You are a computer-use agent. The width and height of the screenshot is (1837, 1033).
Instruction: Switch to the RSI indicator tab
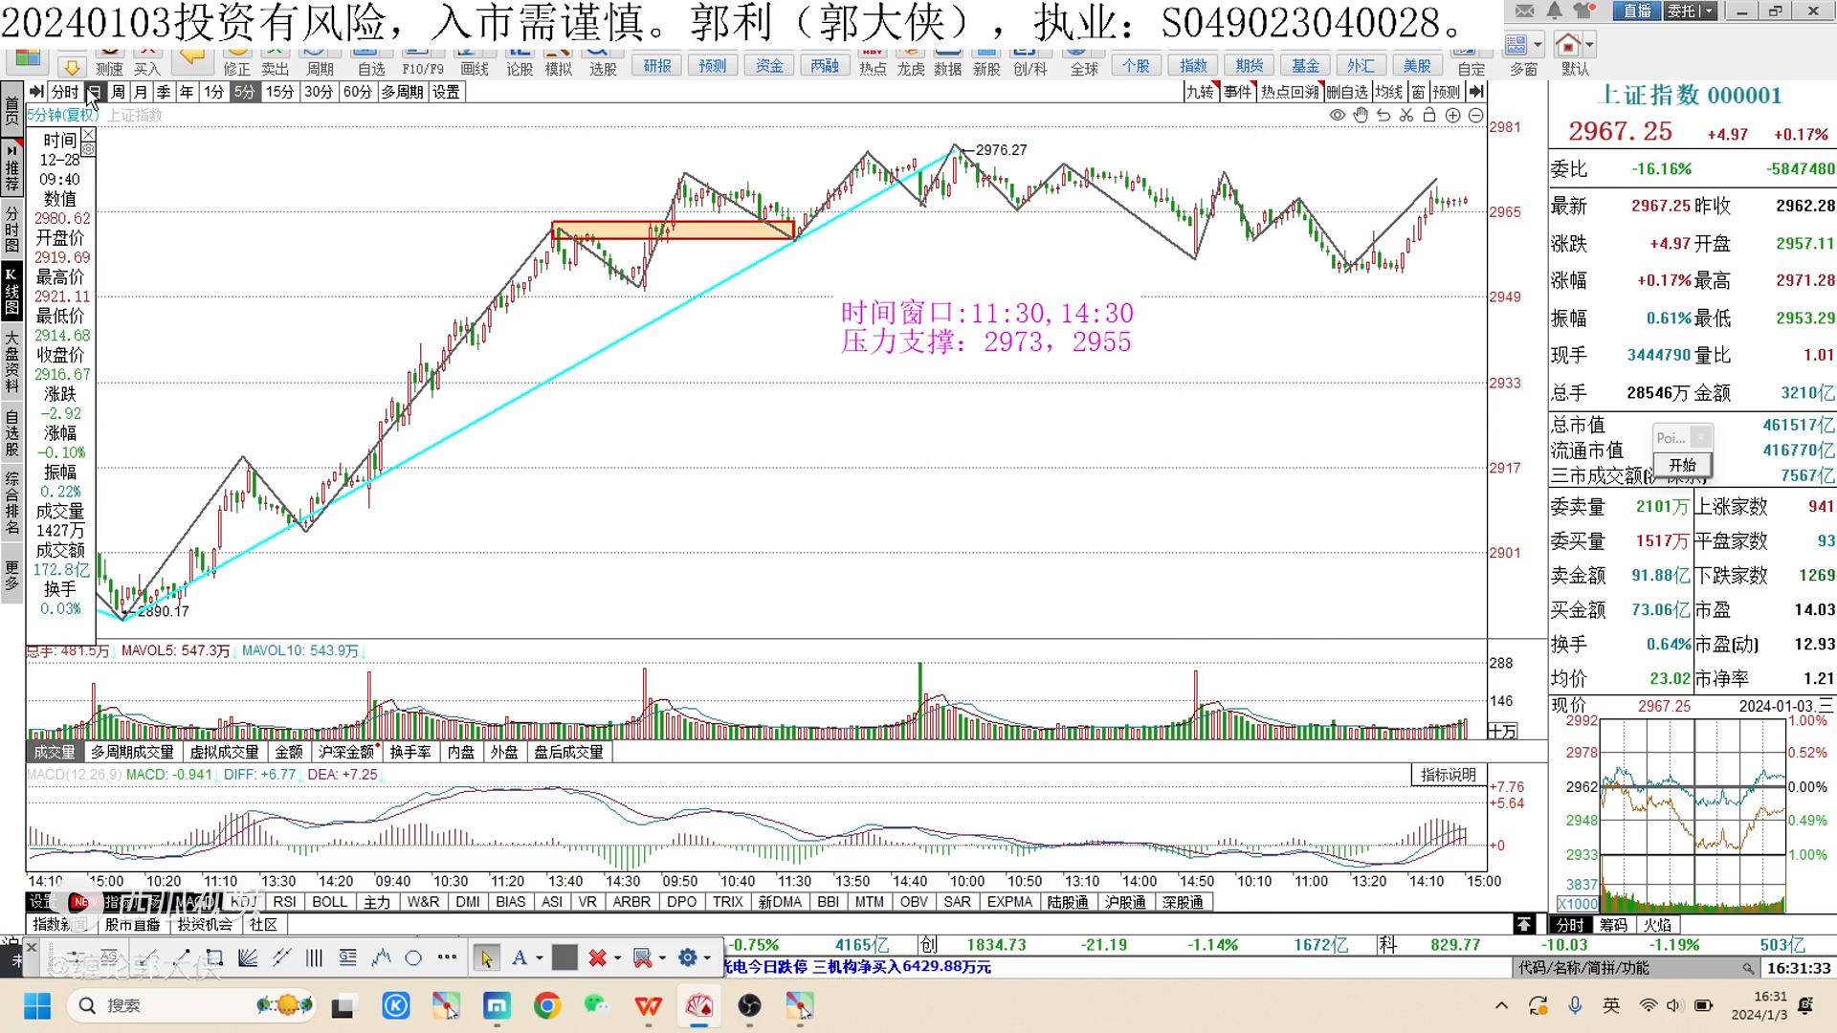click(284, 902)
